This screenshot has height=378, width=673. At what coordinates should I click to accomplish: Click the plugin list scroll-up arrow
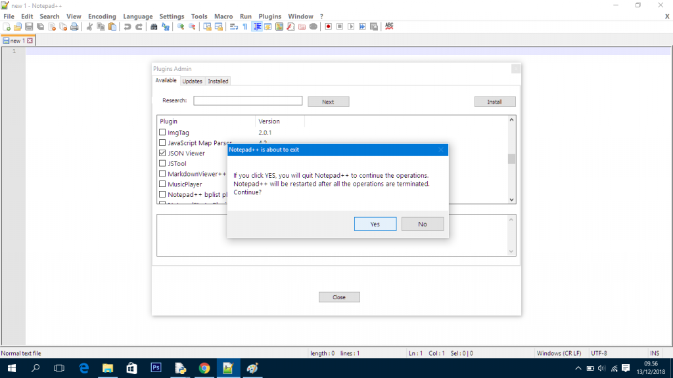point(511,120)
